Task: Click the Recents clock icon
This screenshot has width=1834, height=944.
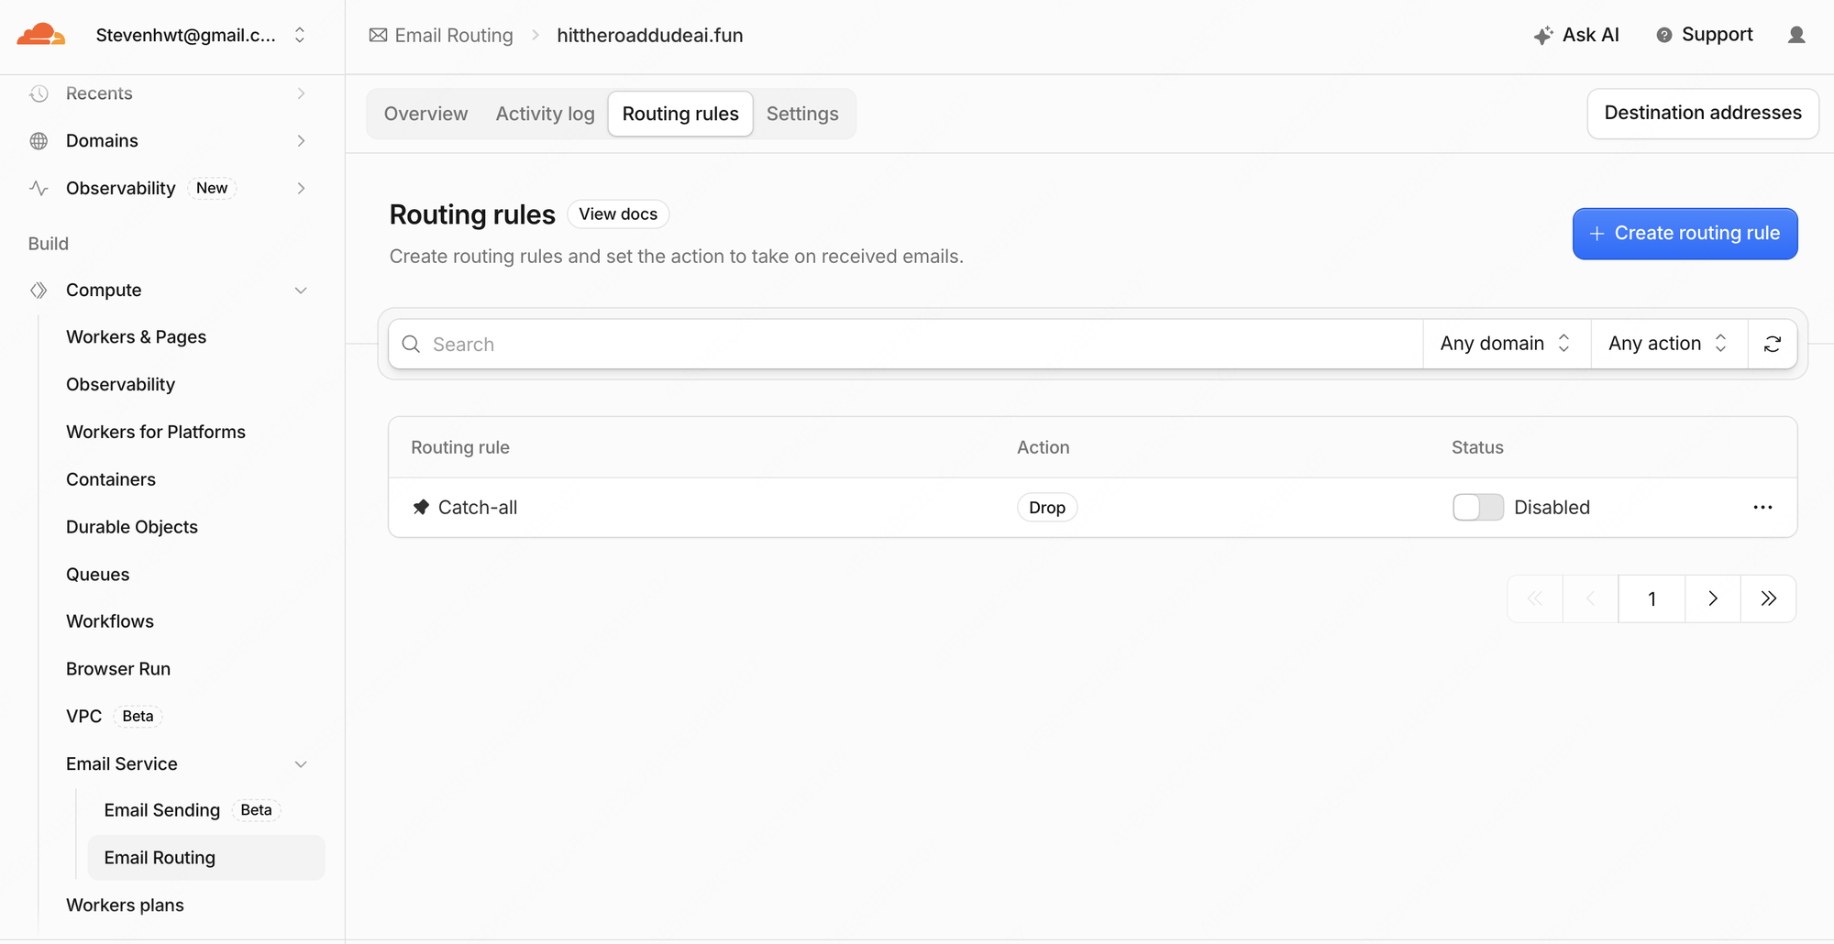Action: click(x=39, y=93)
